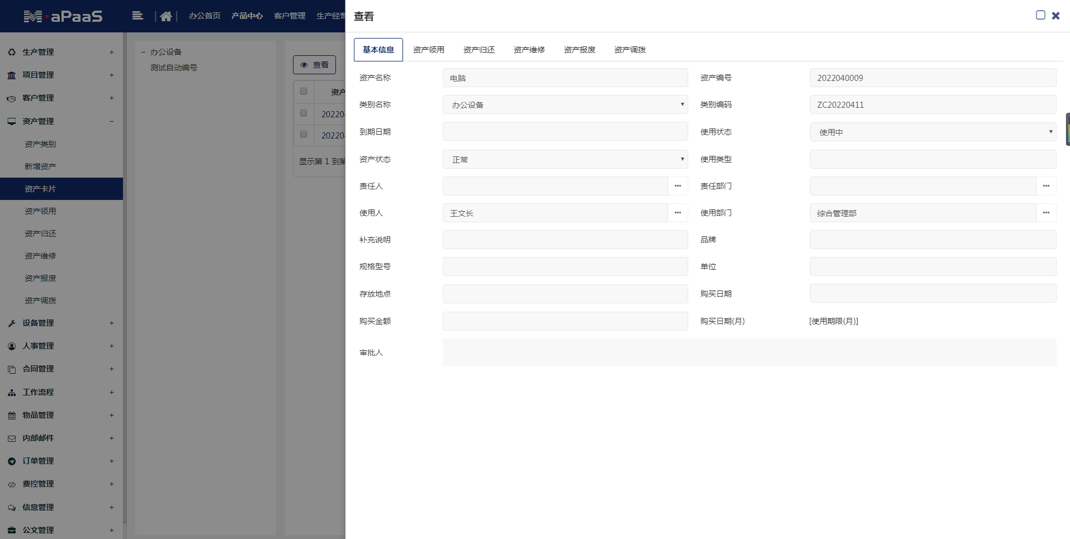Viewport: 1070px width, 539px height.
Task: Click the 资产管理 monitor icon
Action: (12, 121)
